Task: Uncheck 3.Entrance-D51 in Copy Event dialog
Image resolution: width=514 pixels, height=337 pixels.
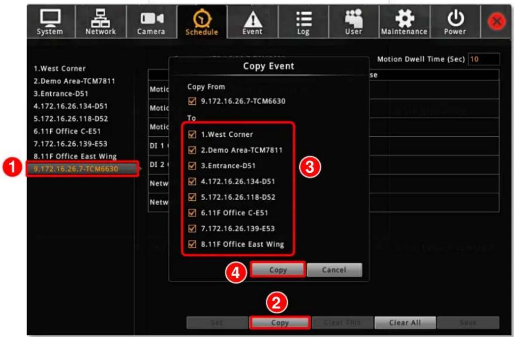Action: pos(192,166)
